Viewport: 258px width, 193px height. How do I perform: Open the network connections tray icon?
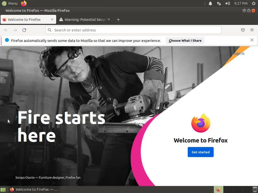pyautogui.click(x=219, y=4)
